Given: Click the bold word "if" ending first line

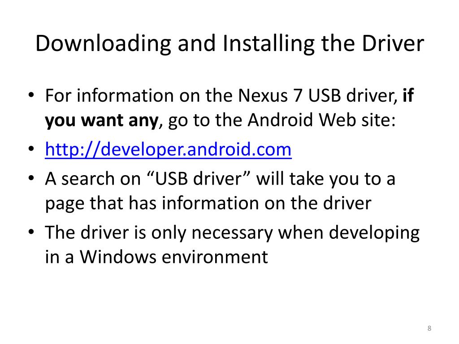Looking at the screenshot, I should click(408, 95).
